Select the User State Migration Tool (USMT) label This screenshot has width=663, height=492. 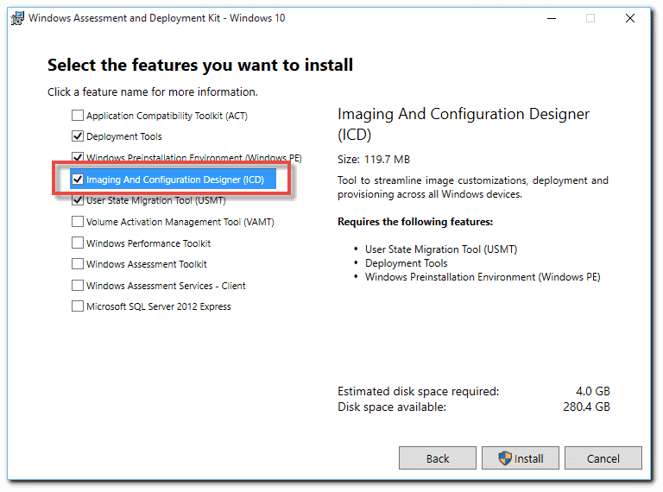coord(156,200)
